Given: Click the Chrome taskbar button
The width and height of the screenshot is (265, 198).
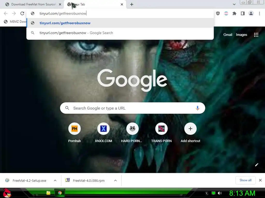Looking at the screenshot, I should (x=60, y=193).
